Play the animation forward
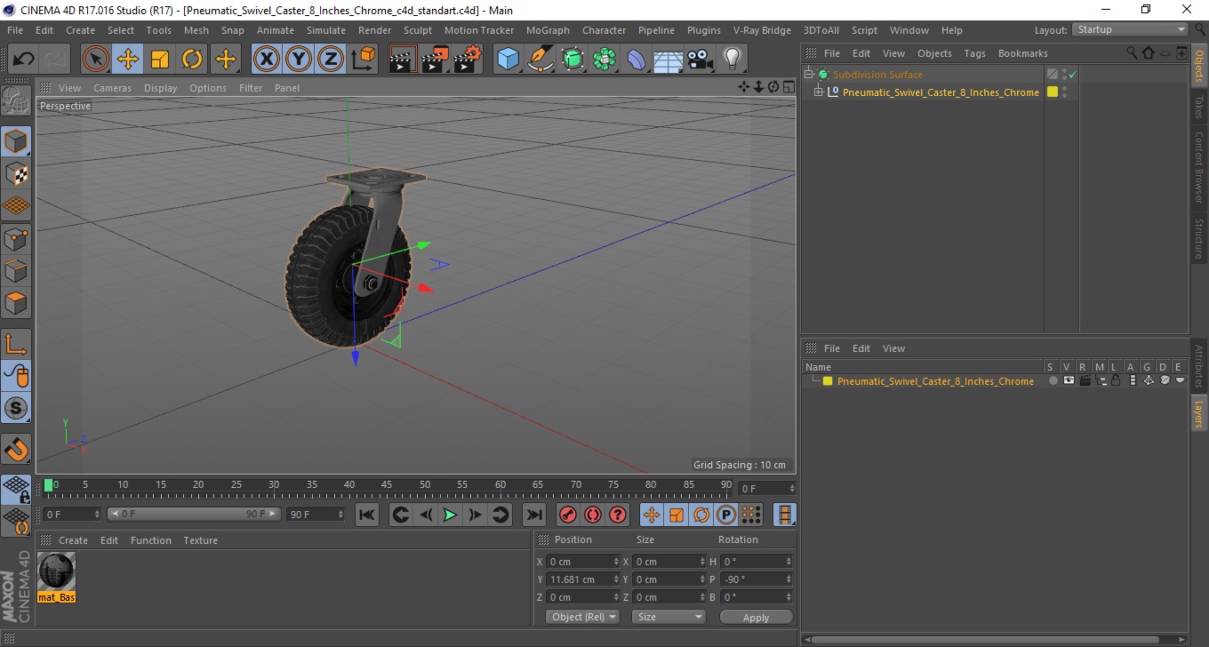The height and width of the screenshot is (647, 1209). pos(451,515)
